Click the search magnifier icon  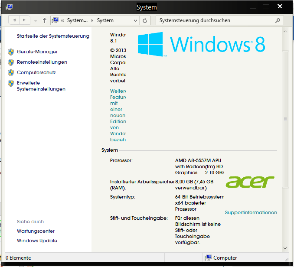pyautogui.click(x=278, y=20)
